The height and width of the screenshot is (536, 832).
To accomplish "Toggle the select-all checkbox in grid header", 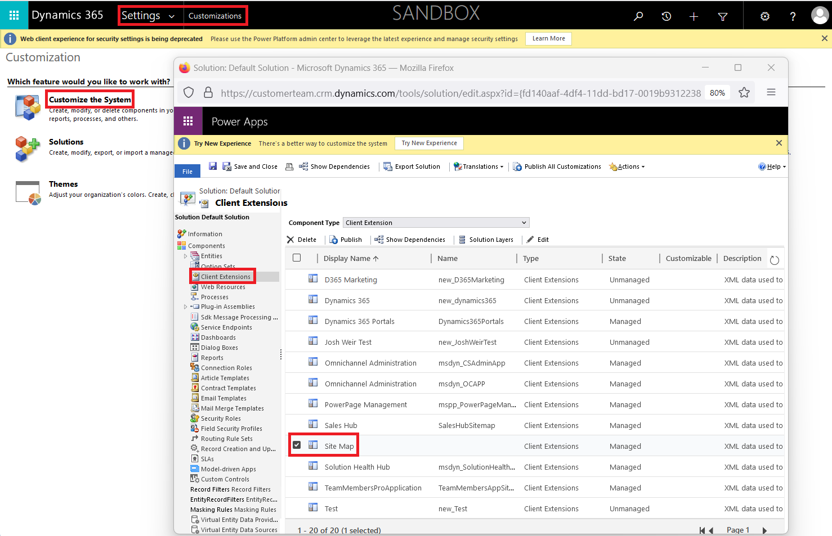I will (297, 258).
